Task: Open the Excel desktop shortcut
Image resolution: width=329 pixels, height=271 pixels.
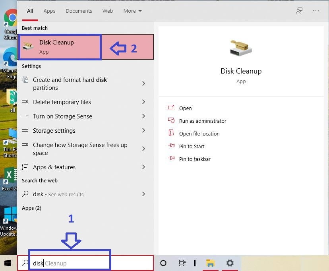Action: (10, 179)
